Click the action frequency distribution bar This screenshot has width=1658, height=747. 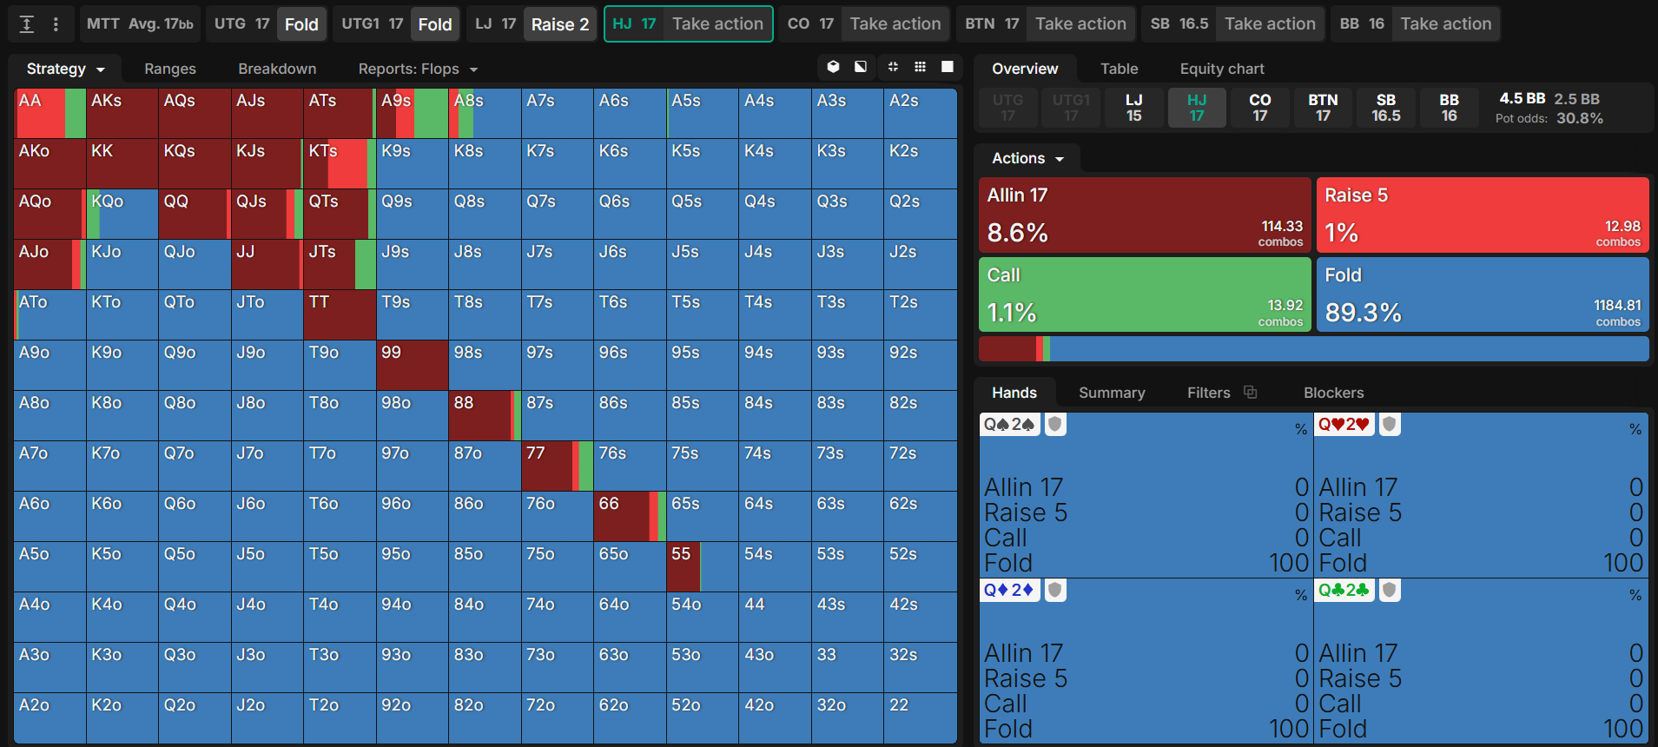(x=1313, y=348)
